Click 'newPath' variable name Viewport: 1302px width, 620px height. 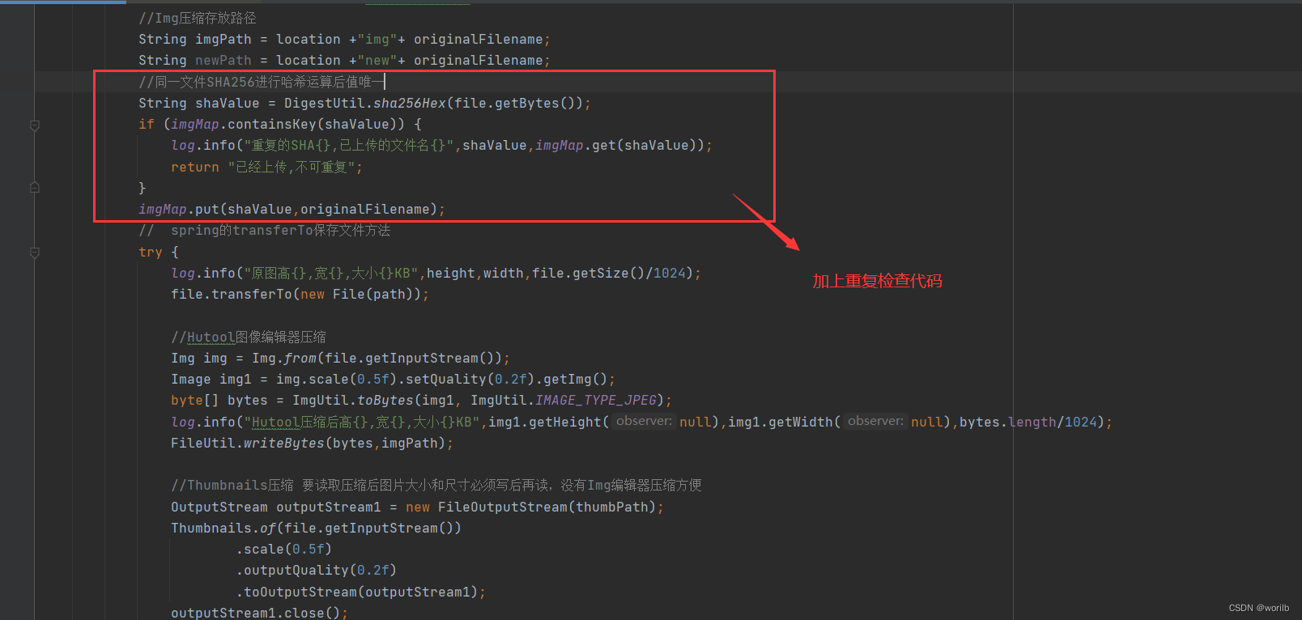pyautogui.click(x=223, y=60)
